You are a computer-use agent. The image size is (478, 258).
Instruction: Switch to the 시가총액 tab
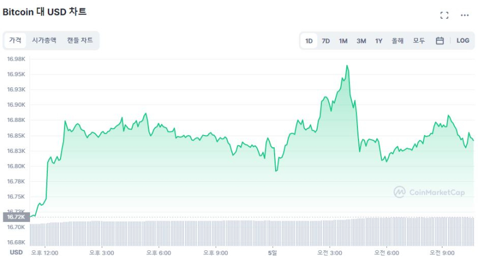pyautogui.click(x=44, y=40)
